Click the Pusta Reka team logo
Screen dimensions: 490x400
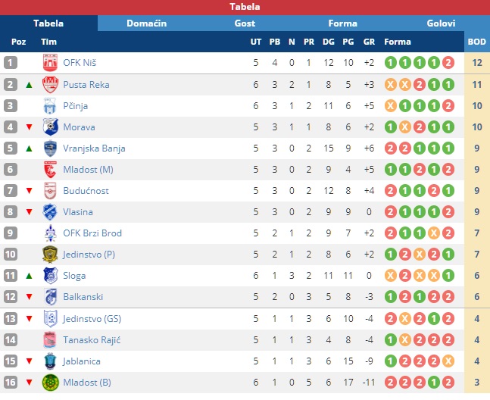tap(50, 85)
